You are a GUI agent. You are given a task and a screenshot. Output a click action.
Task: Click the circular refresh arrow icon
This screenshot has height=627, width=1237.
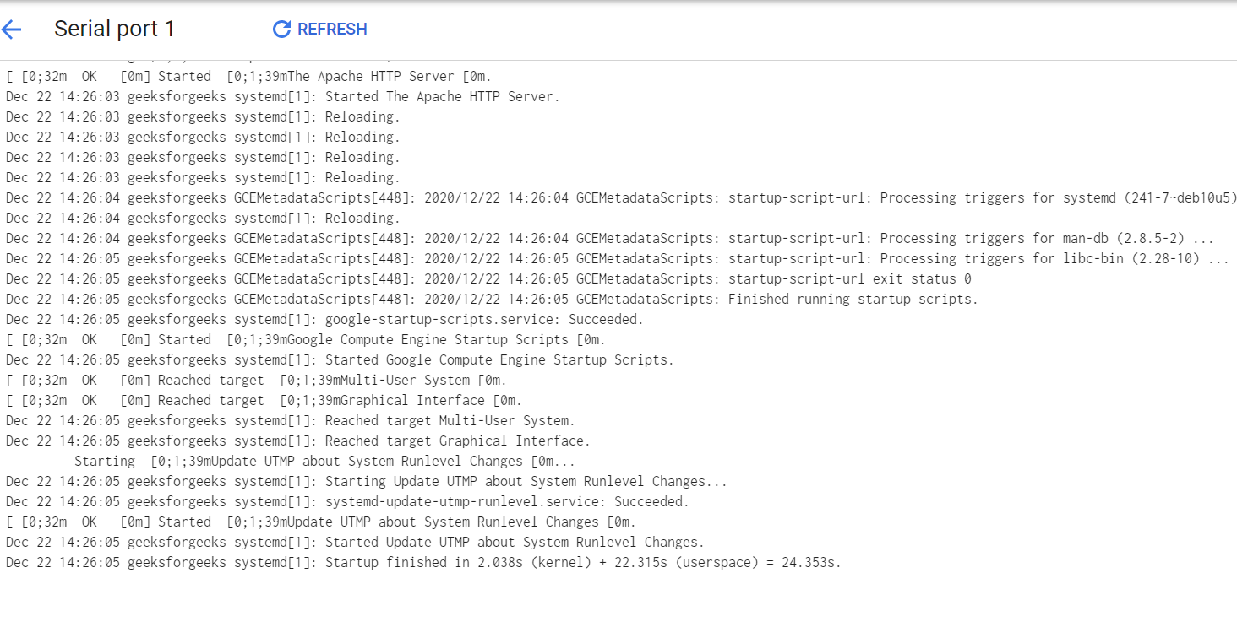[x=281, y=30]
